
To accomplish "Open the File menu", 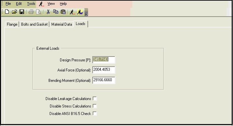I will point(8,4).
